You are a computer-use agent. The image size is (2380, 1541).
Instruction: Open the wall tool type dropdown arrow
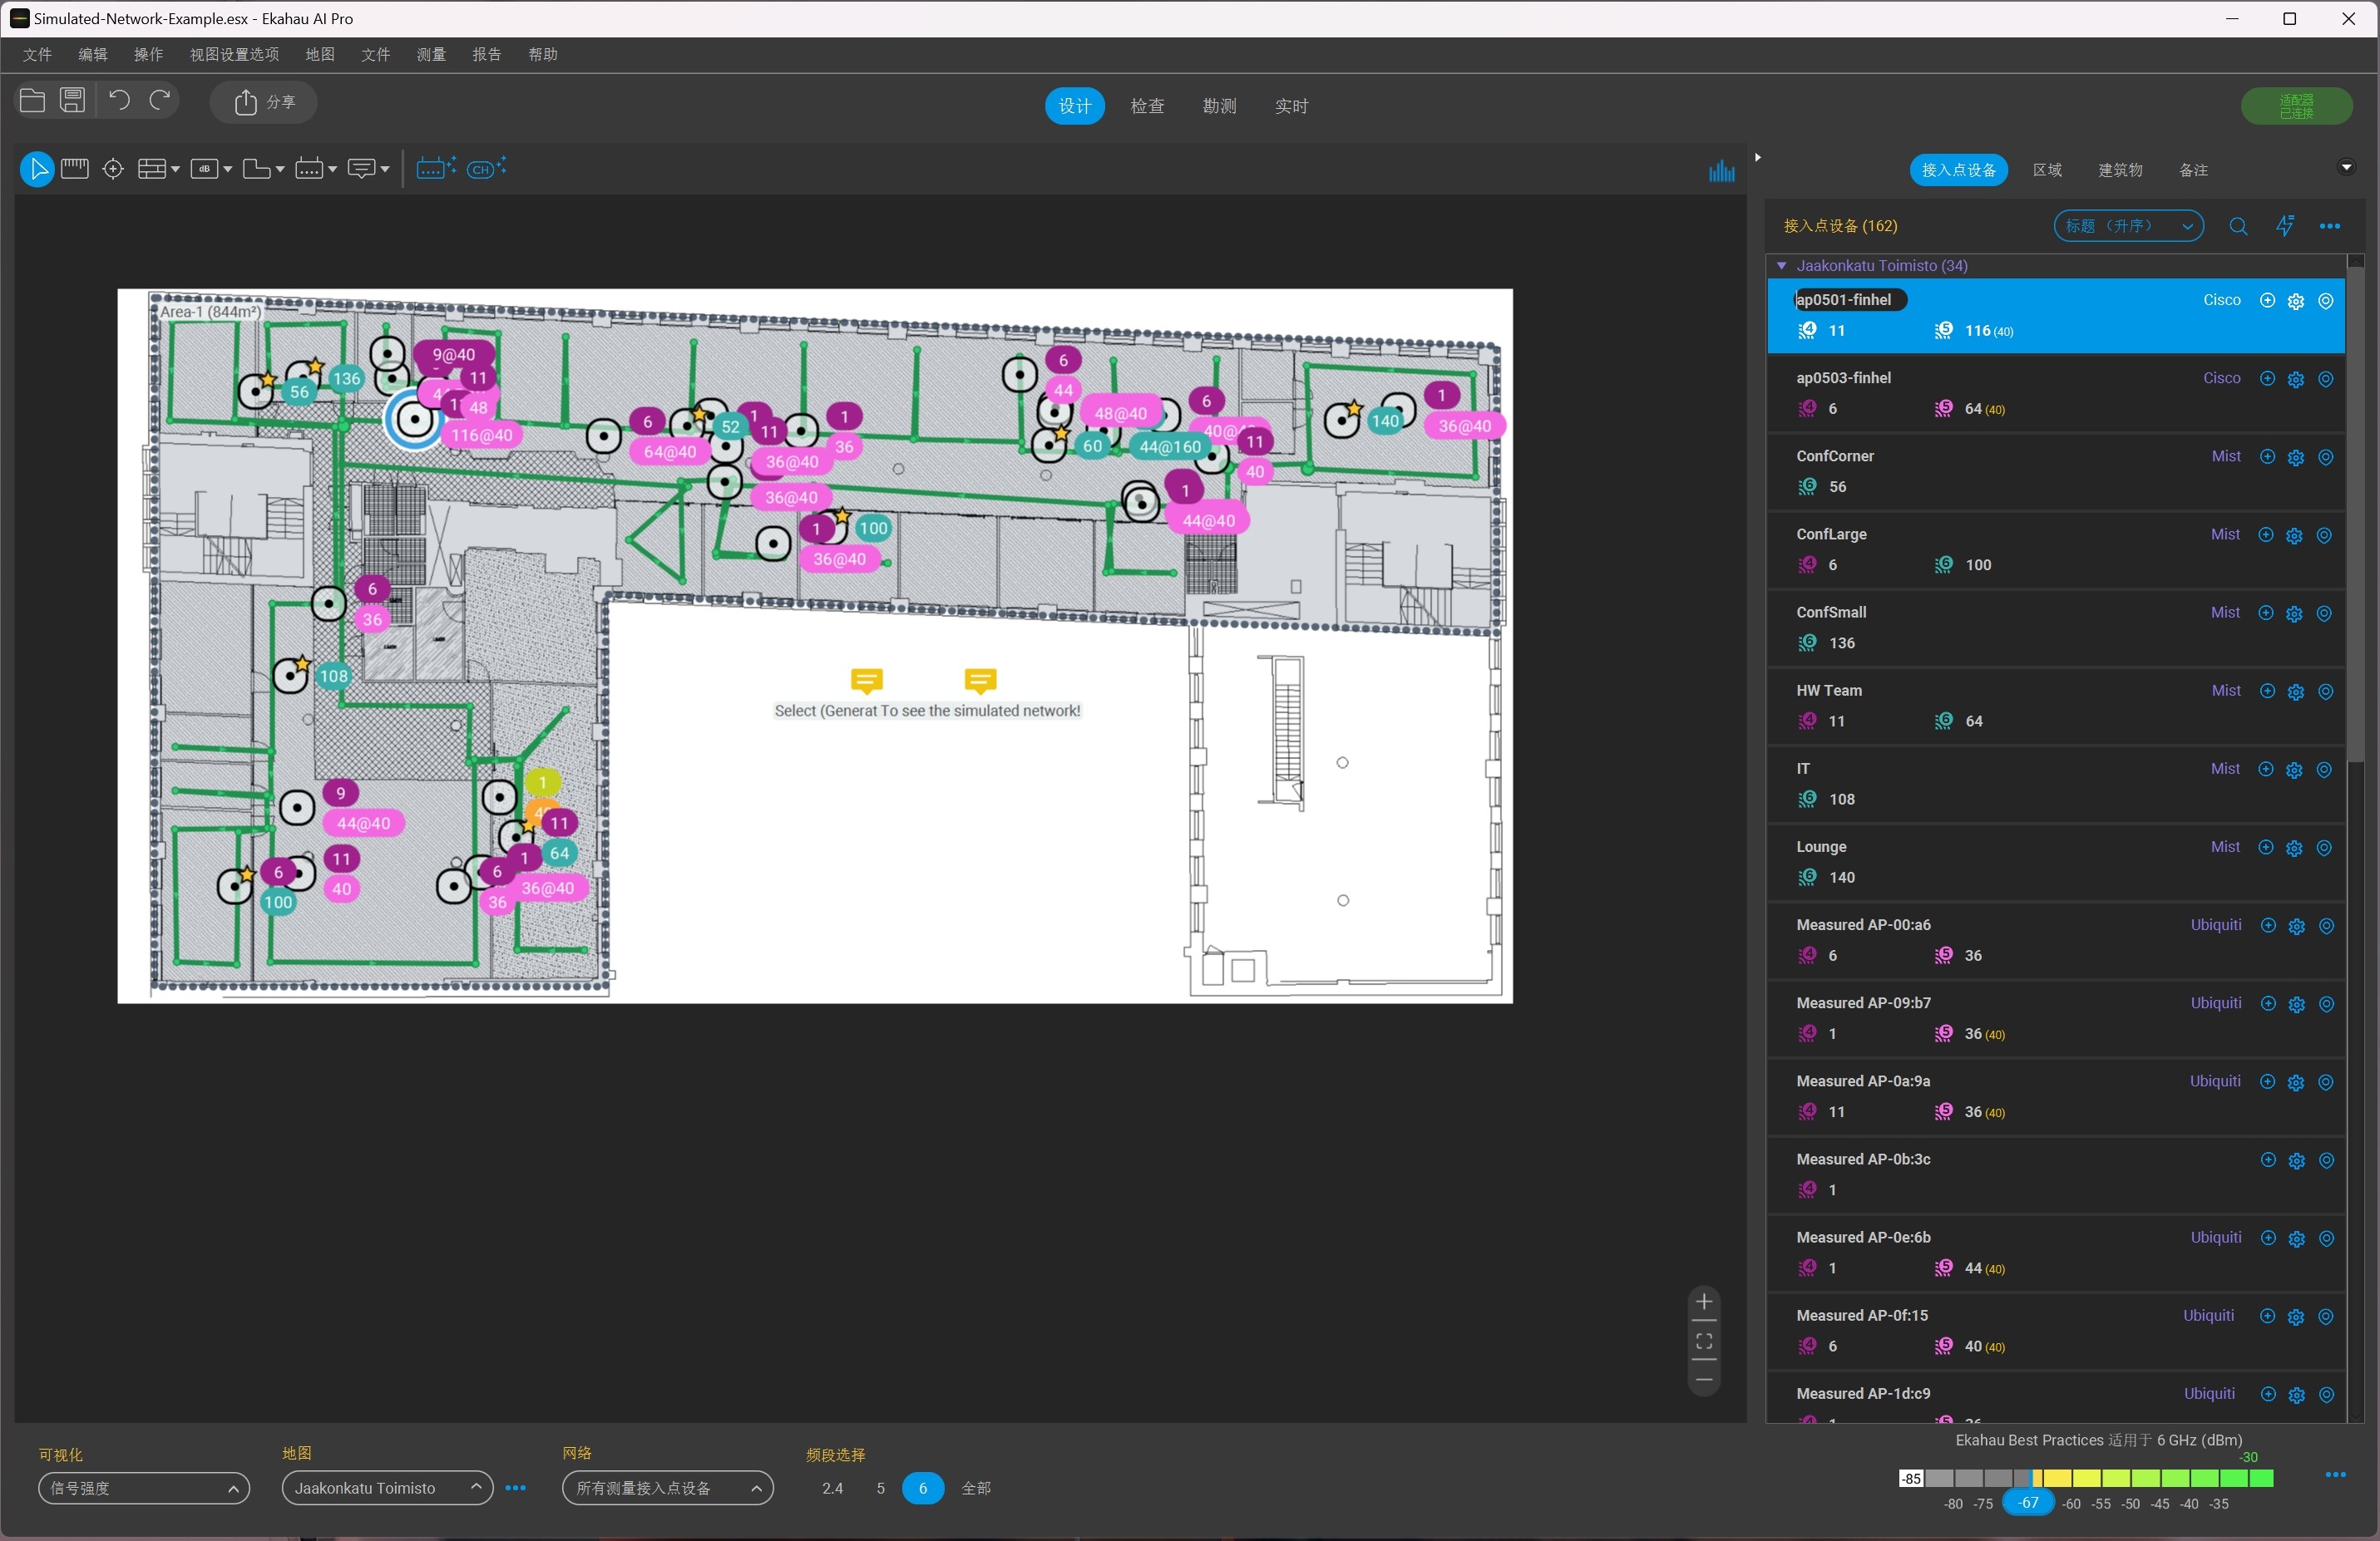[176, 170]
